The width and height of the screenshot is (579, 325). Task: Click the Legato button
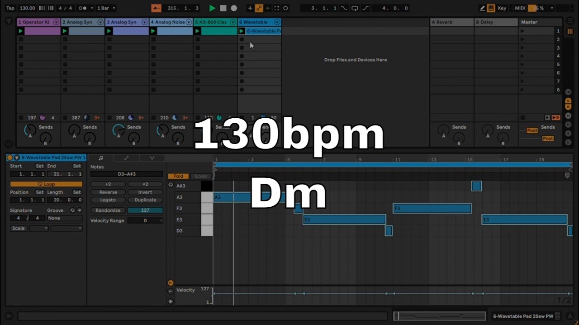(x=108, y=200)
